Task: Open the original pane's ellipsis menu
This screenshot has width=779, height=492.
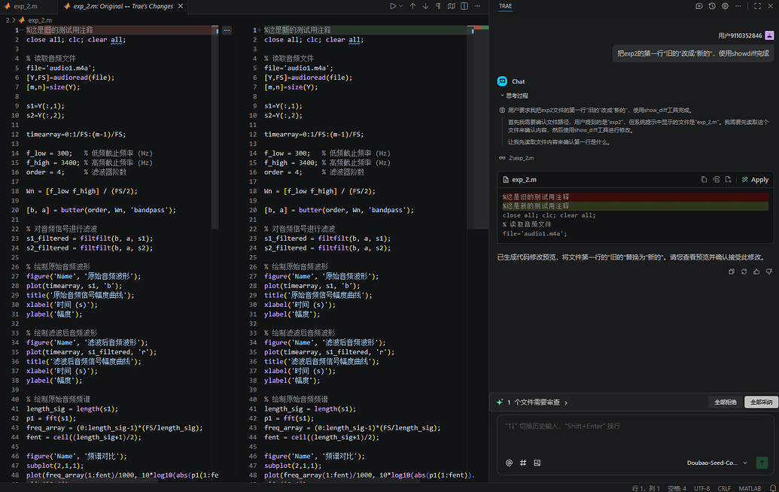Action: pos(227,30)
